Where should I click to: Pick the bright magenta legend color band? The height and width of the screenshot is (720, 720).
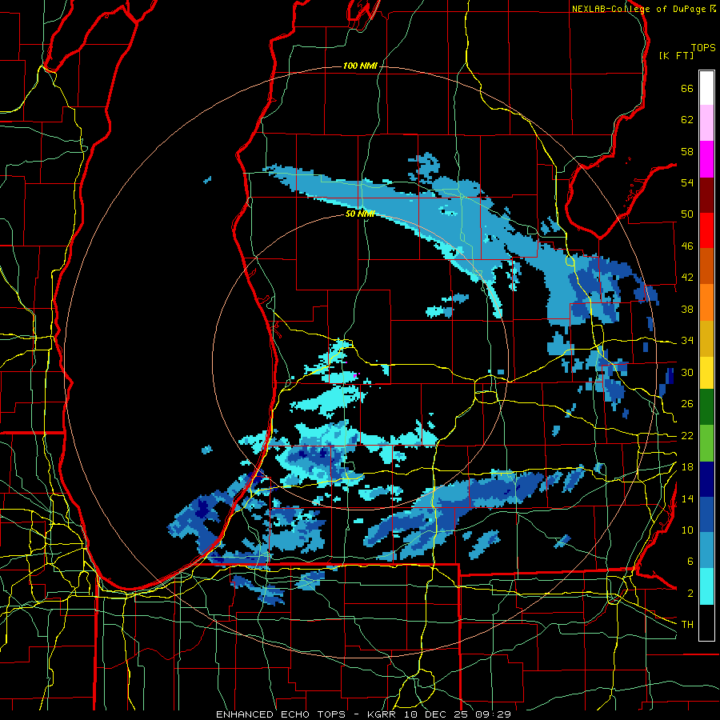(706, 159)
